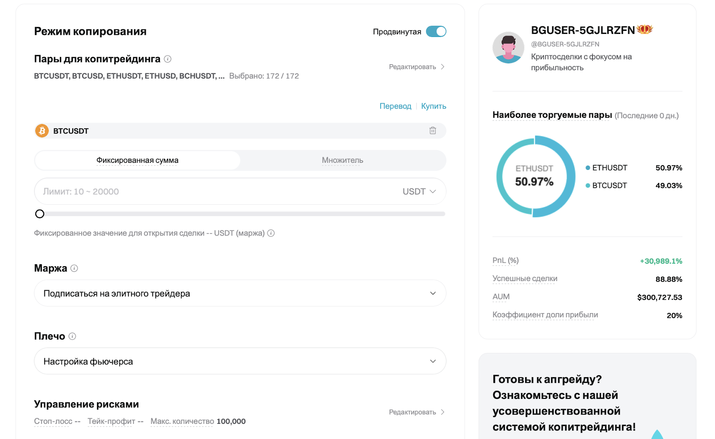The height and width of the screenshot is (439, 715).
Task: Select the Фиксированная сумма tab
Action: [137, 160]
